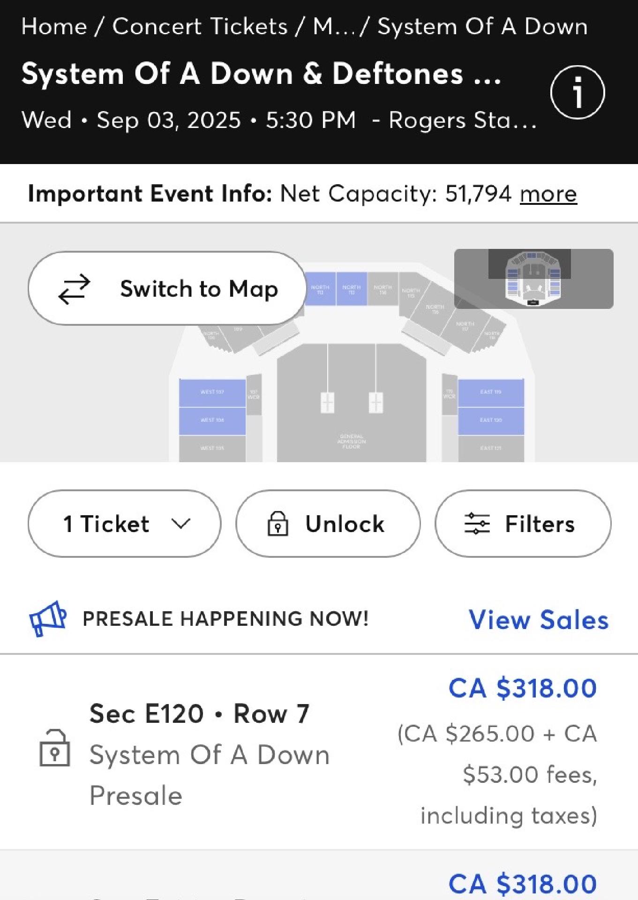Select the East 119 section on map
This screenshot has height=900, width=638.
491,393
